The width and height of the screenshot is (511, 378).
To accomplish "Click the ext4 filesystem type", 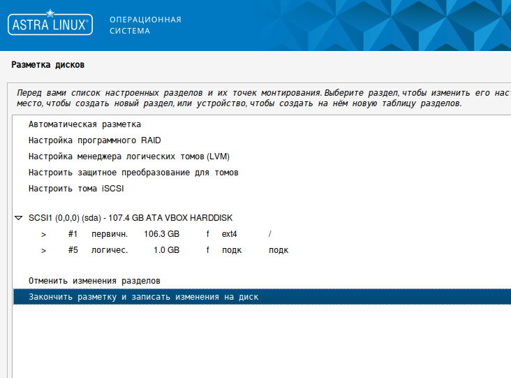I will [x=230, y=235].
